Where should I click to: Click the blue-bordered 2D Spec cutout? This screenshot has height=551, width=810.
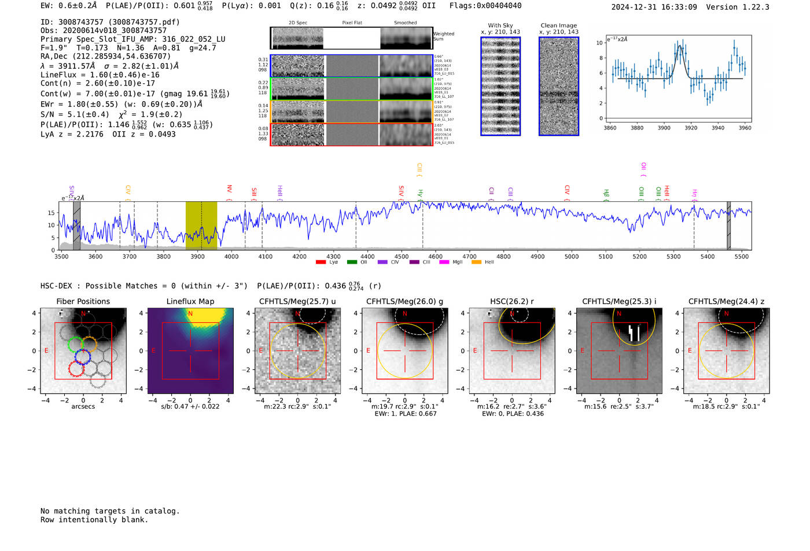[297, 66]
